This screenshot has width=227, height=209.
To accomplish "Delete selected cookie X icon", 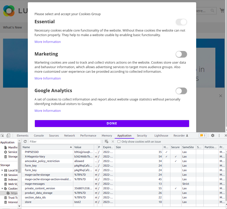I will point(113,142).
